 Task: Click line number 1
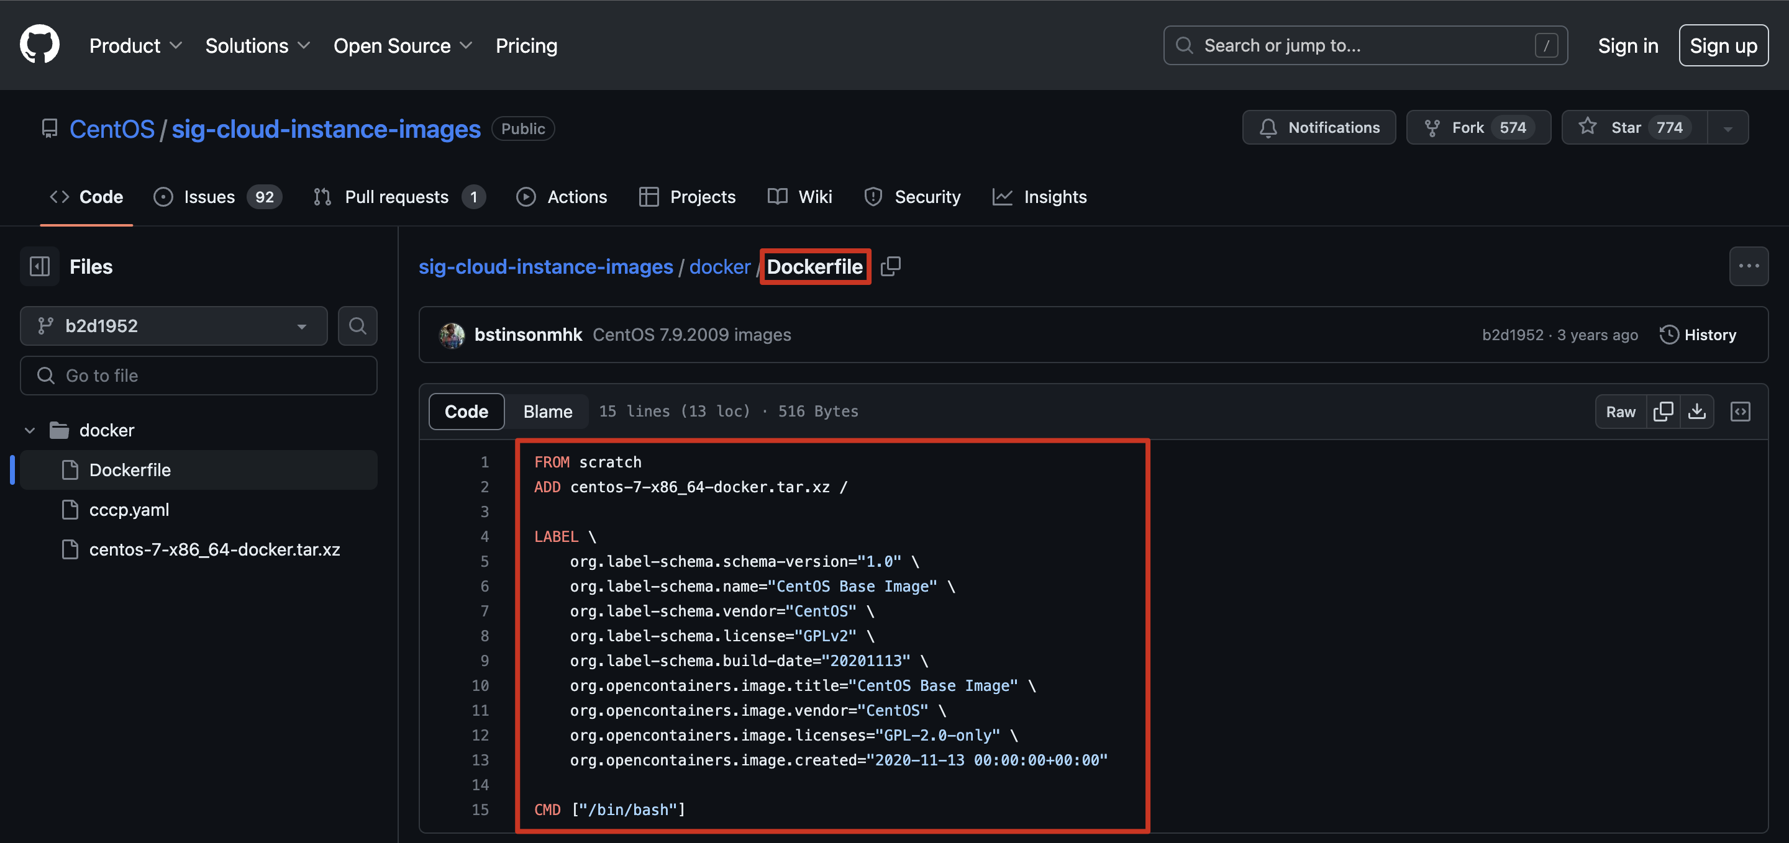484,462
